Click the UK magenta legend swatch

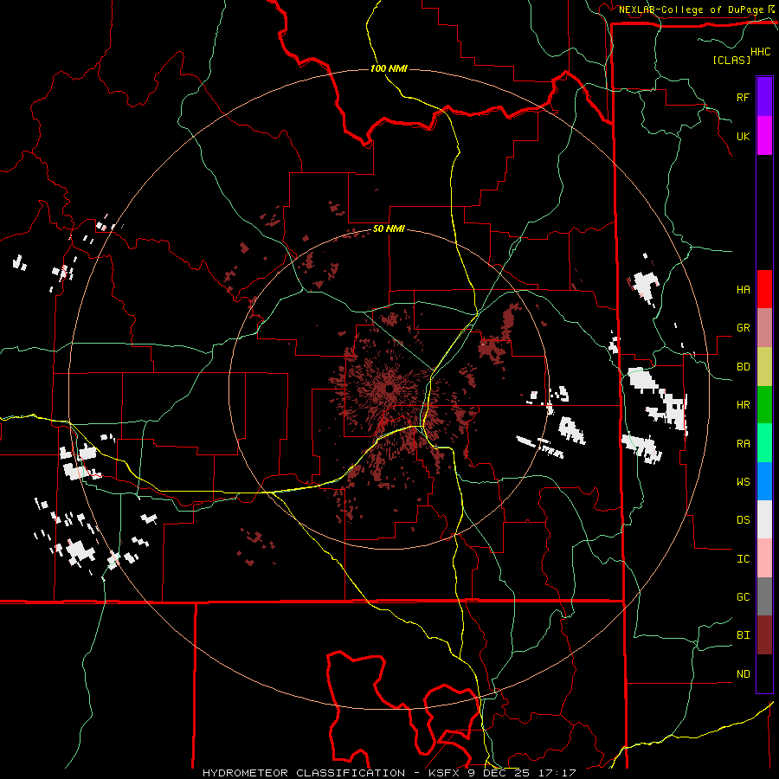point(764,136)
